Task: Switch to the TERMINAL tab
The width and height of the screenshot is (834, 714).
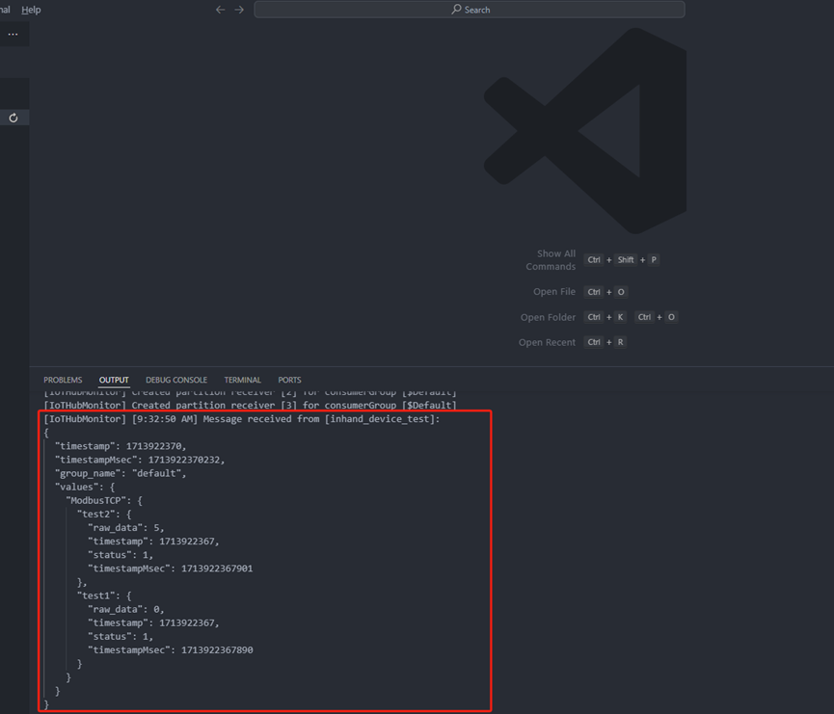Action: pos(242,380)
